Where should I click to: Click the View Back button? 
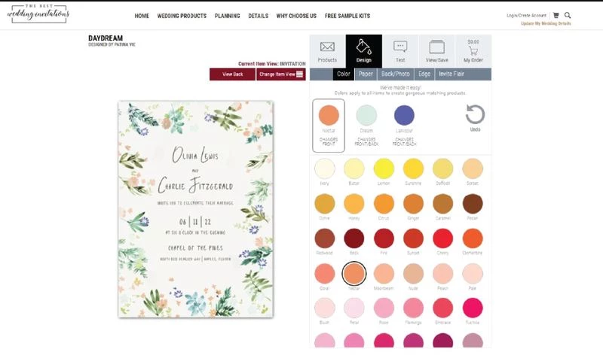pos(232,74)
